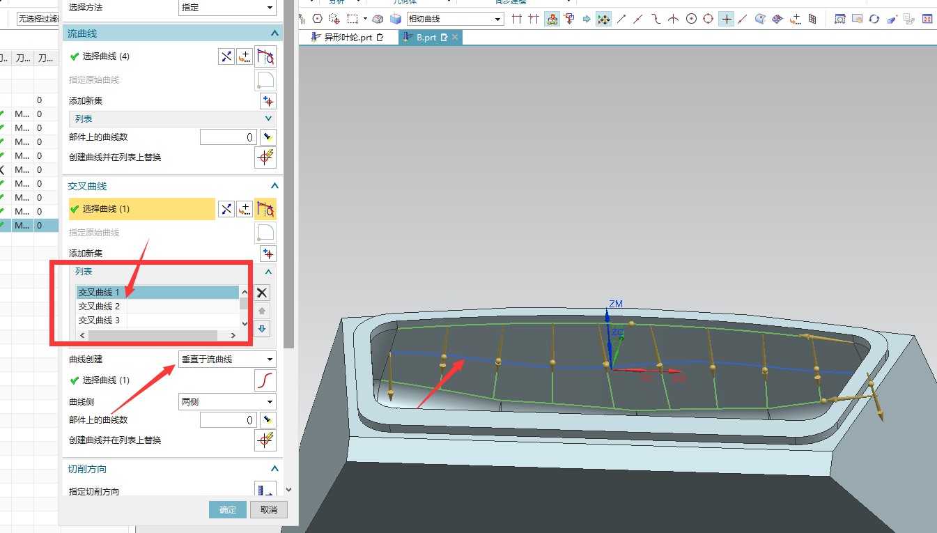Click the grid pattern icon in toolbar

(812, 19)
